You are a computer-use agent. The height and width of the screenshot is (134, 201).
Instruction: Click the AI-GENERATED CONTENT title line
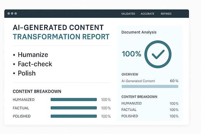(58, 28)
